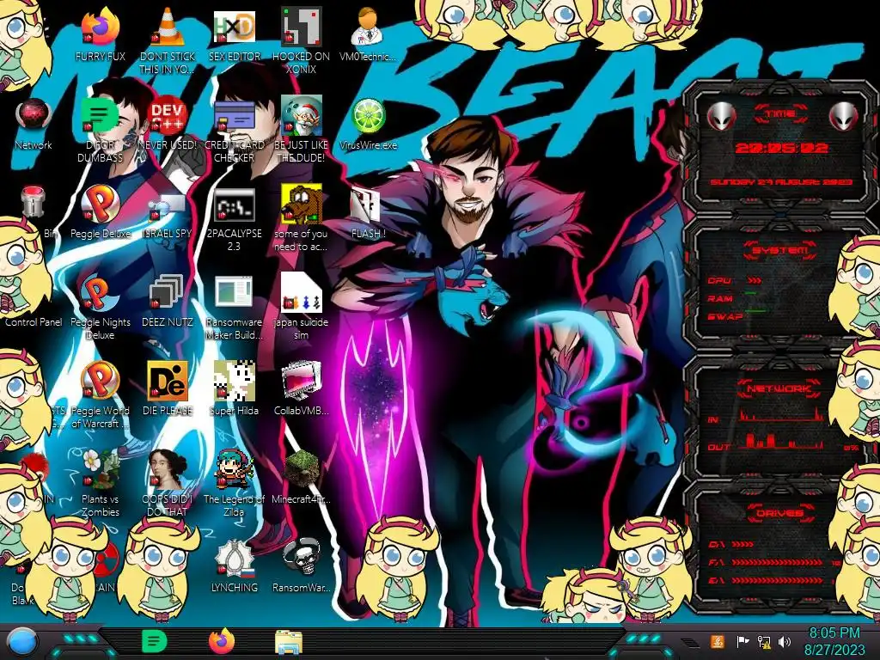Open the green chat app in the taskbar
The height and width of the screenshot is (660, 880).
[x=154, y=641]
